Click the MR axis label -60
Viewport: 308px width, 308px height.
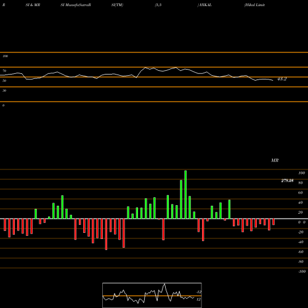[301, 252]
